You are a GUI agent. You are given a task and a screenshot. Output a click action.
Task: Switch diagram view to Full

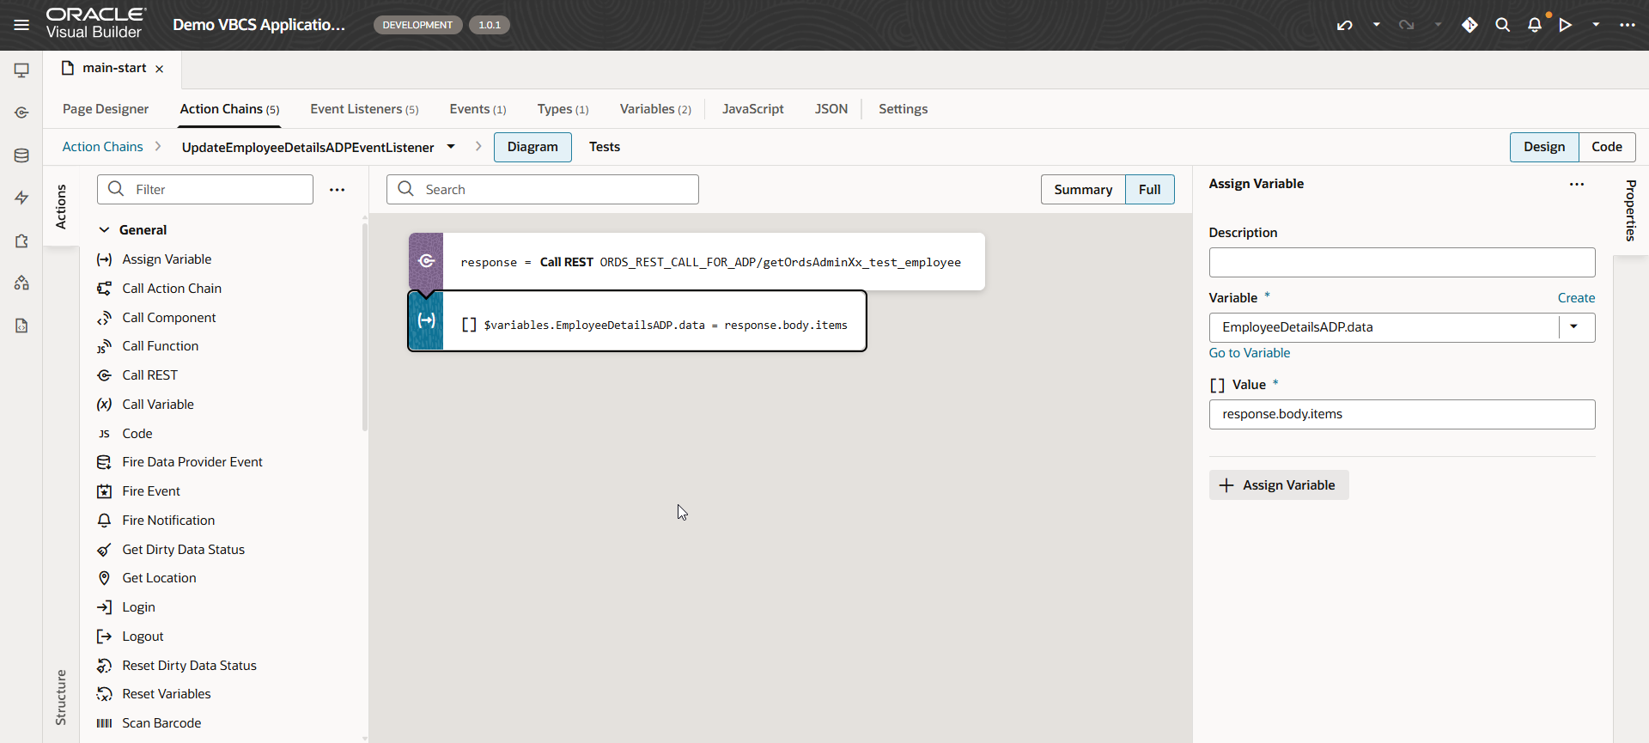click(1149, 190)
